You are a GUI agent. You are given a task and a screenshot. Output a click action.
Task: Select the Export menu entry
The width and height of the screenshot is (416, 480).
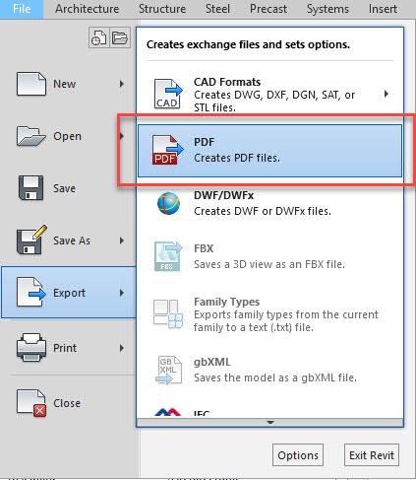(x=69, y=293)
